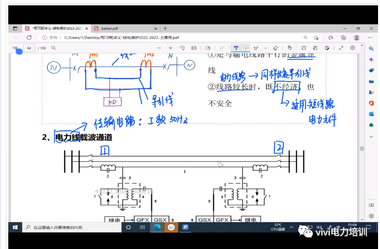Viewport: 380px width, 249px height.
Task: Switch to Microsoft Edge on taskbar
Action: [x=157, y=228]
